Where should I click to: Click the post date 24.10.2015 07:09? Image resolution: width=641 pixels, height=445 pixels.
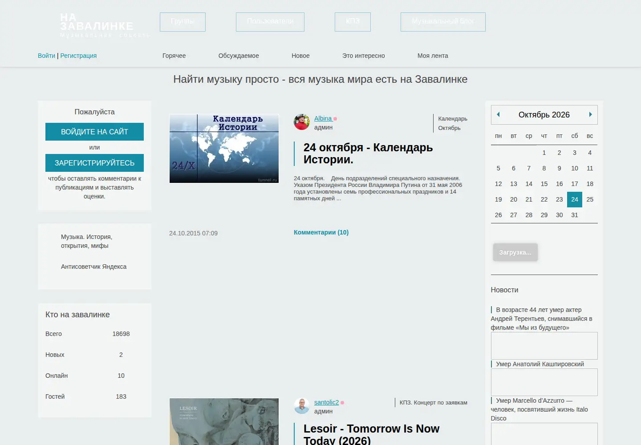click(193, 233)
